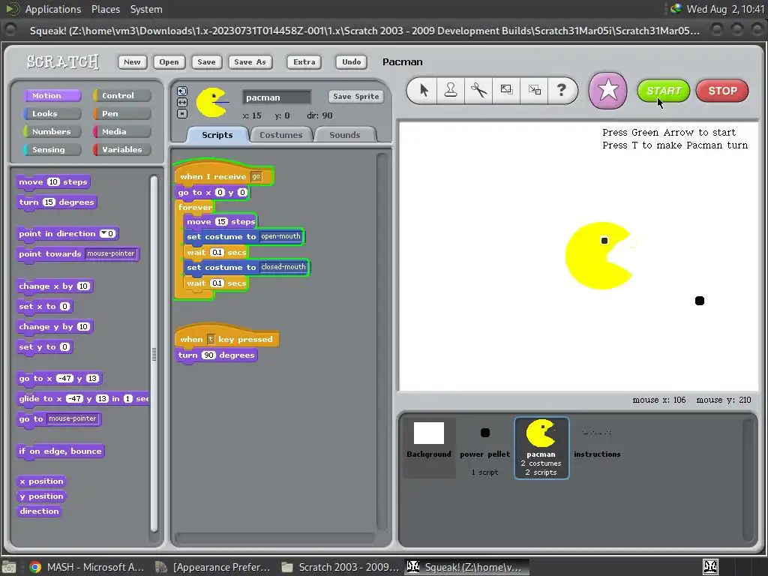Open the closed-mouth costume dropdown

283,267
